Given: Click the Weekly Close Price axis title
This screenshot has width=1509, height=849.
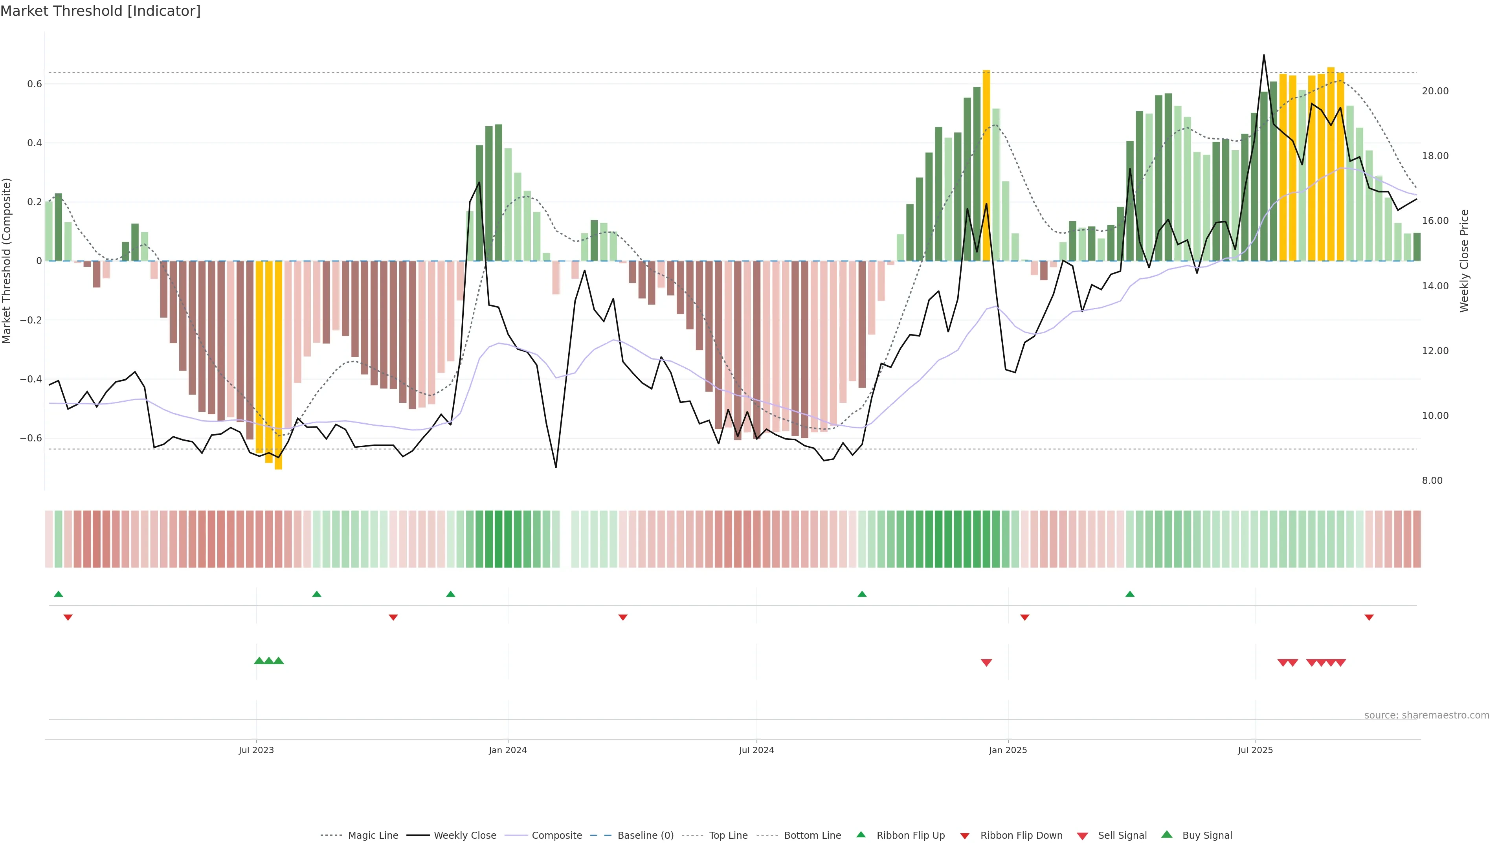Looking at the screenshot, I should click(x=1465, y=261).
